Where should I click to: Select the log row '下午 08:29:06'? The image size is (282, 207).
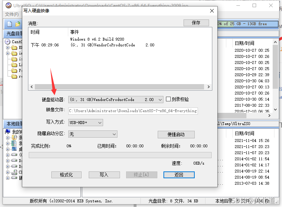[120, 45]
